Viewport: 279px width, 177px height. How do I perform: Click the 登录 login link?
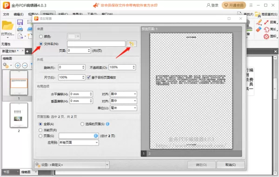click(x=213, y=5)
